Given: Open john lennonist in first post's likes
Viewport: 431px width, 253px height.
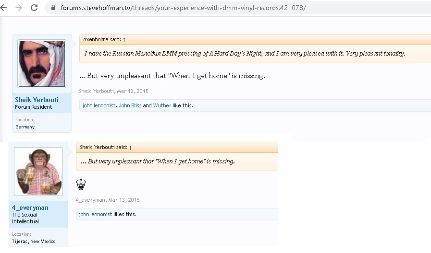Looking at the screenshot, I should coord(99,105).
